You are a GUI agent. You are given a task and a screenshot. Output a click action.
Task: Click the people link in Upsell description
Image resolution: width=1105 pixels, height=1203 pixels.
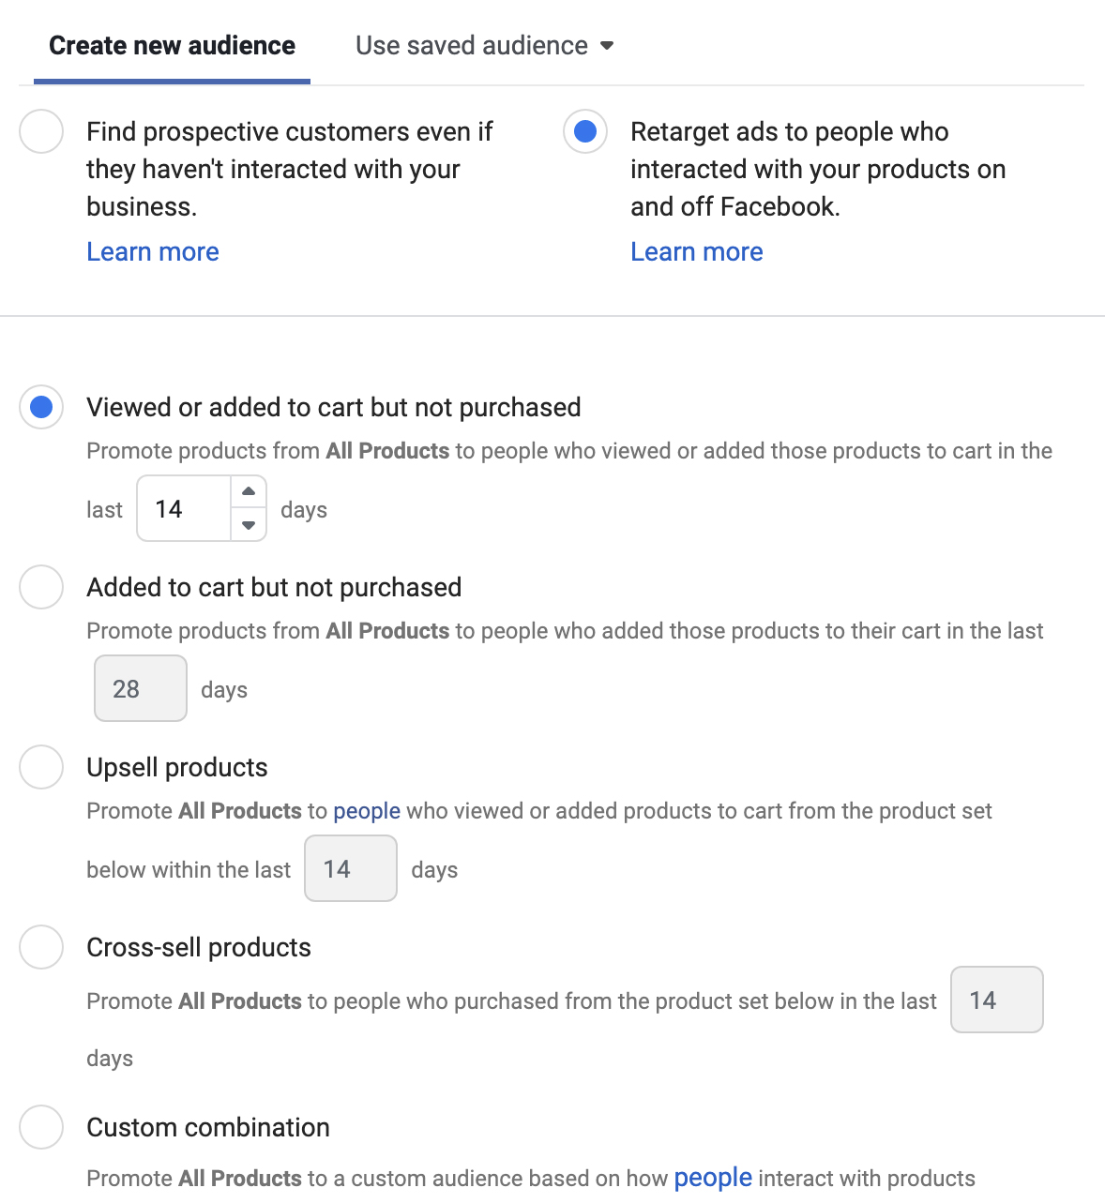click(x=367, y=811)
